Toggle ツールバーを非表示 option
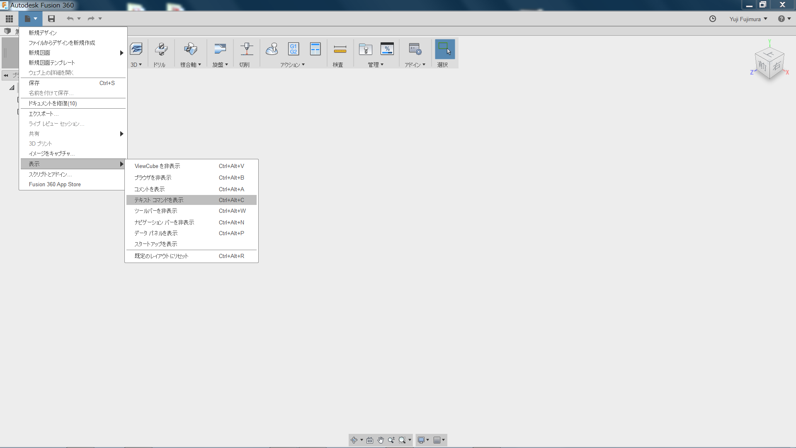Screen dimensions: 796x448 [192, 211]
